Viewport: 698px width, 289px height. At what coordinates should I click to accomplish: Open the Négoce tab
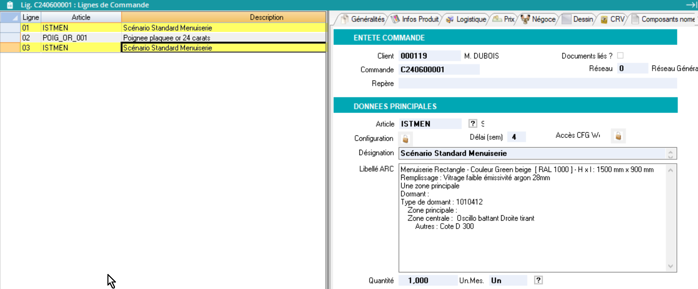539,19
